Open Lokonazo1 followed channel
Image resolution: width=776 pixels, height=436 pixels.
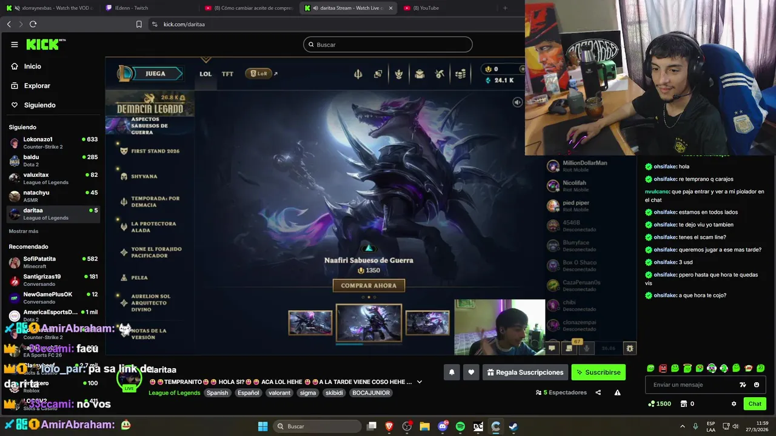click(53, 143)
